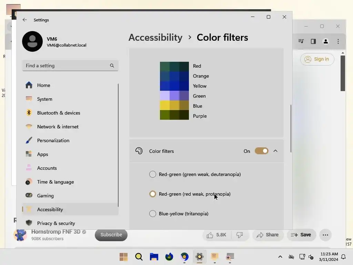Image resolution: width=353 pixels, height=265 pixels.
Task: Click the Home house icon
Action: click(x=29, y=85)
